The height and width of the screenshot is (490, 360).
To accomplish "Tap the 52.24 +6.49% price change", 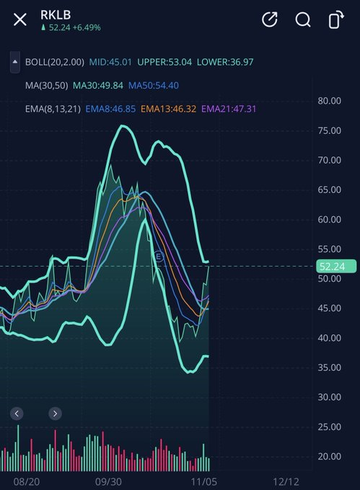I will (x=71, y=27).
